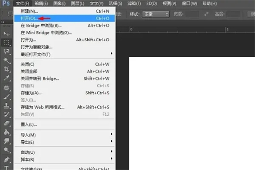Viewport: 255px width, 170px height.
Task: Choose 关闭并转到 Bridge... entry
Action: coord(64,78)
